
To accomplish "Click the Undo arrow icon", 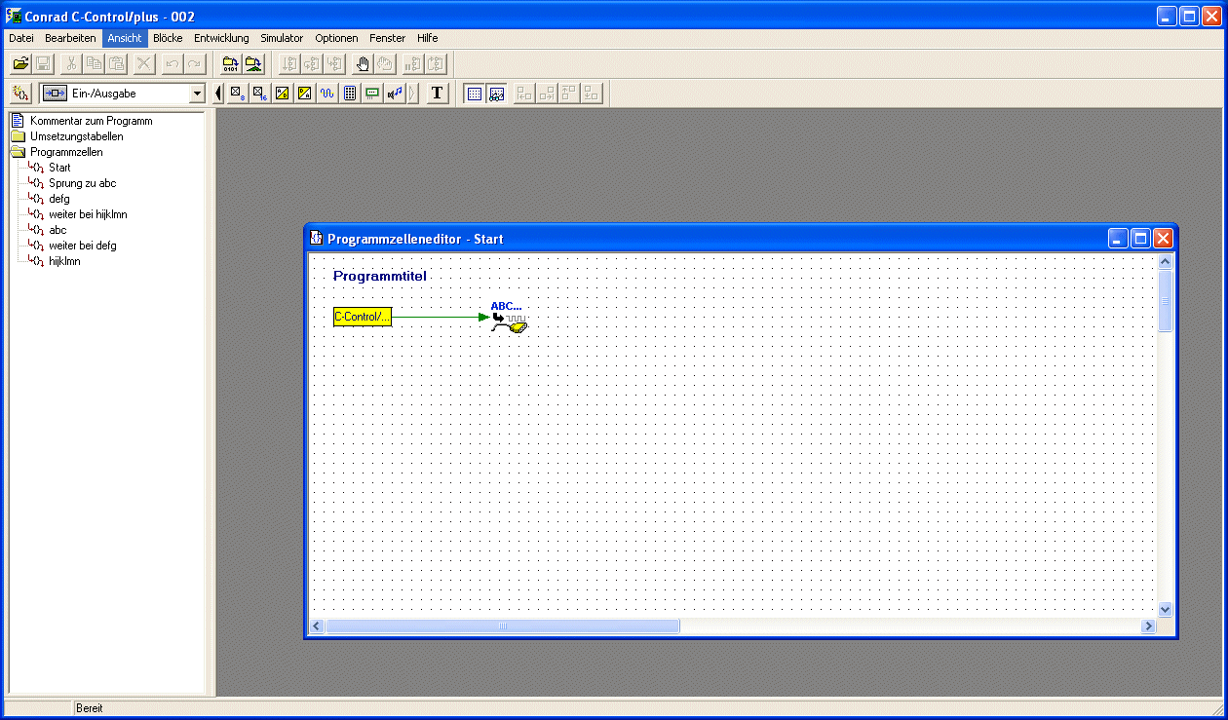I will pyautogui.click(x=173, y=64).
